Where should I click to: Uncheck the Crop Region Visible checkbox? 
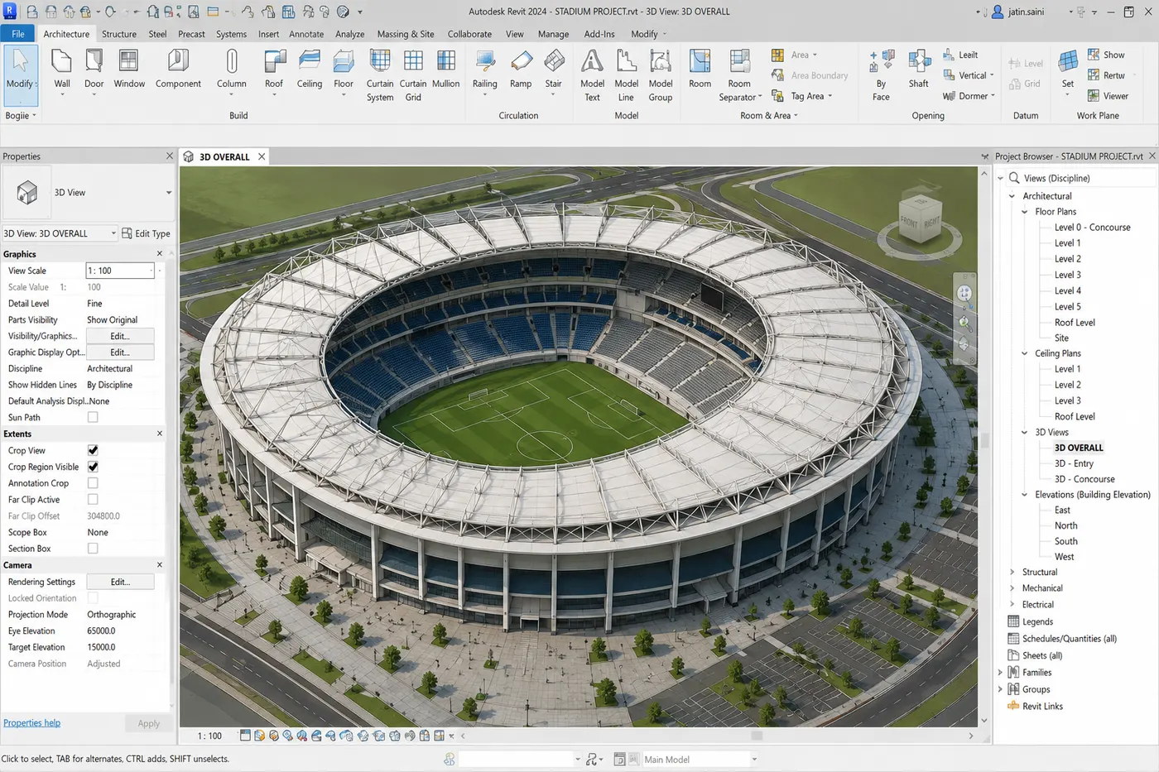pyautogui.click(x=93, y=468)
